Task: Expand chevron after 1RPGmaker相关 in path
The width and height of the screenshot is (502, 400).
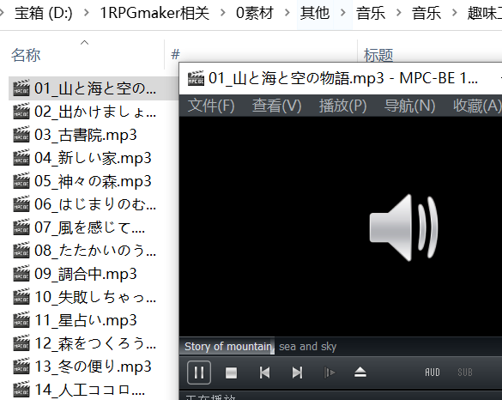Action: [x=223, y=13]
